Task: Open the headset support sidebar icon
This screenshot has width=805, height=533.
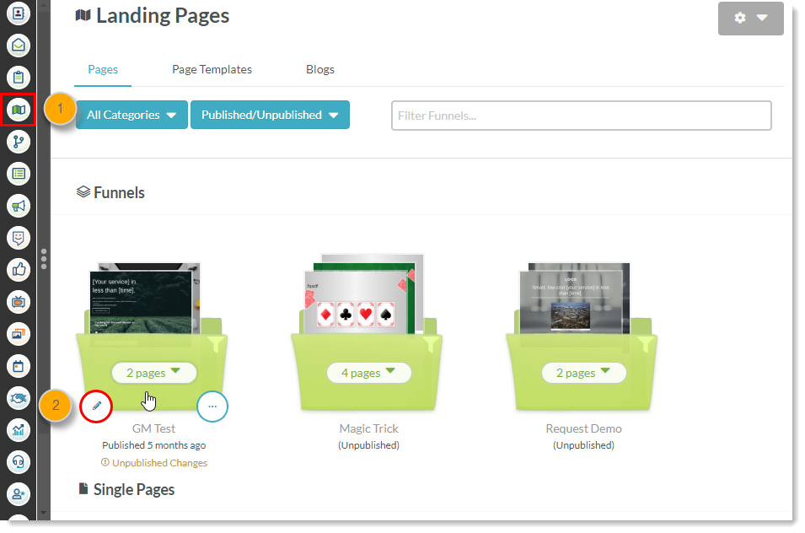Action: [19, 462]
